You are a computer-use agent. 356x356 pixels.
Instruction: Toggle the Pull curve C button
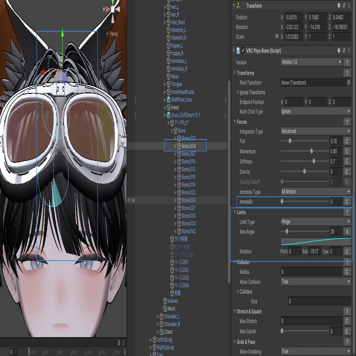tap(347, 141)
